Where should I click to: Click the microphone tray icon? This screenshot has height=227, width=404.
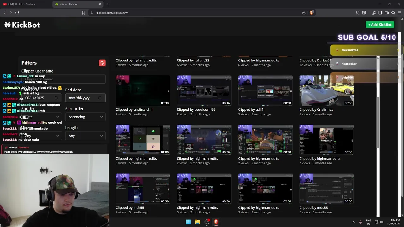361,222
